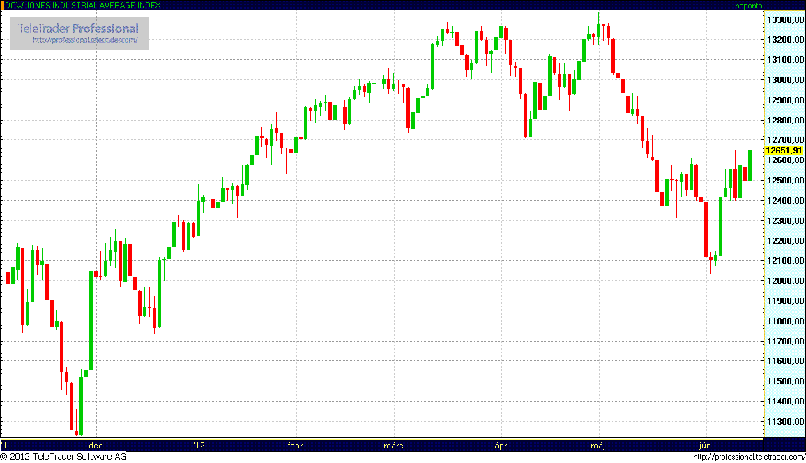The image size is (806, 463).
Task: Click the 11300,00 price axis label
Action: (x=785, y=421)
